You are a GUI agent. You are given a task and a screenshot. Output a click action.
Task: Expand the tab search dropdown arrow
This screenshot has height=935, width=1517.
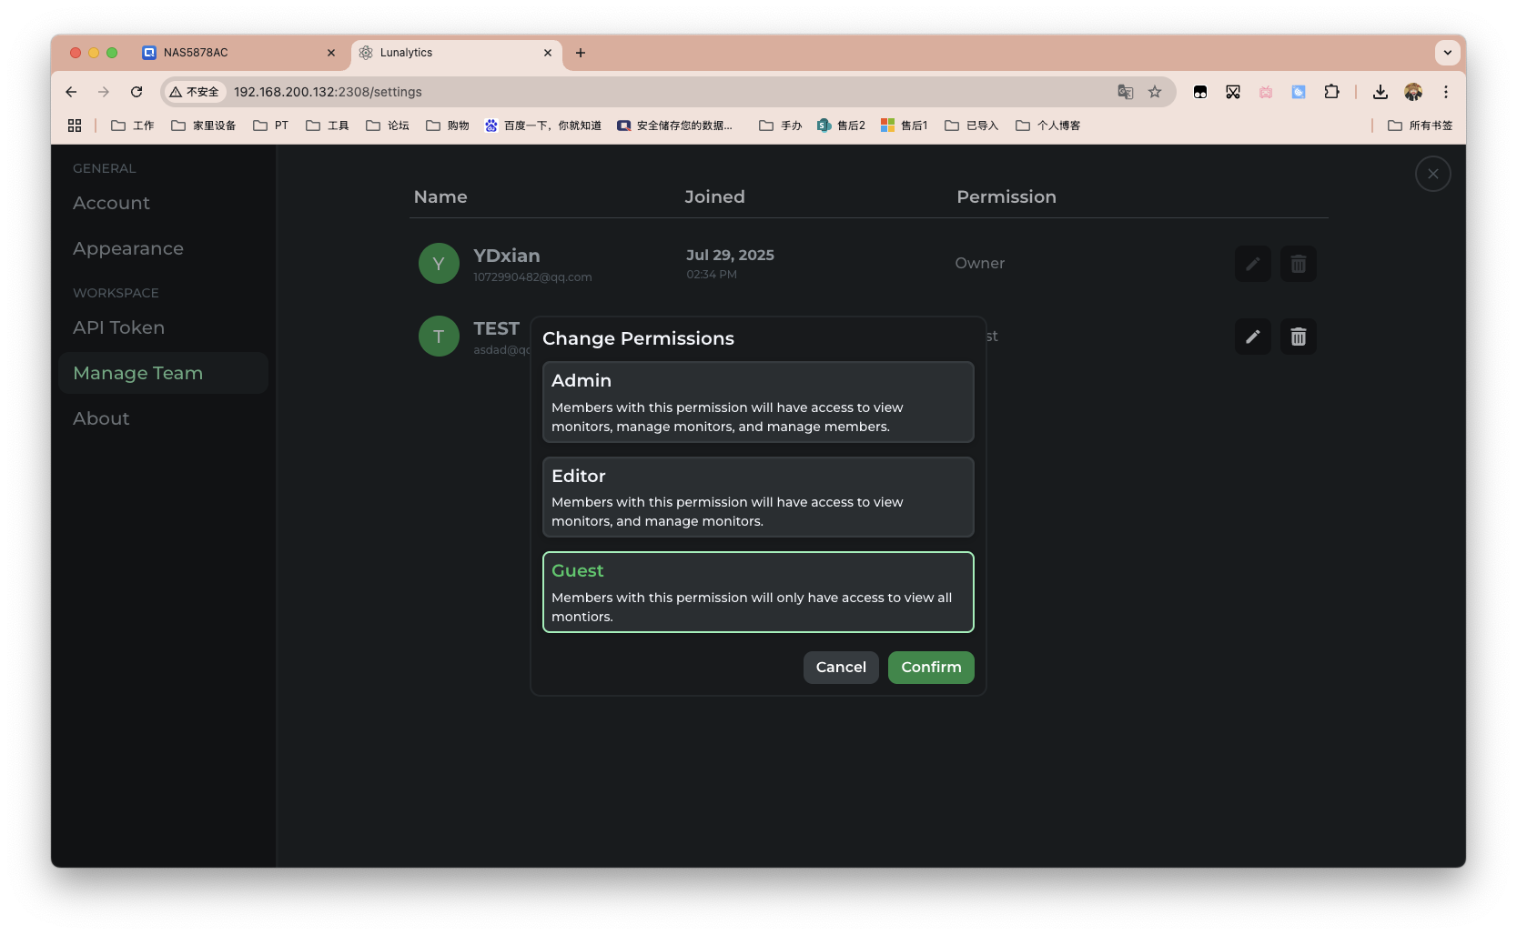click(x=1447, y=53)
